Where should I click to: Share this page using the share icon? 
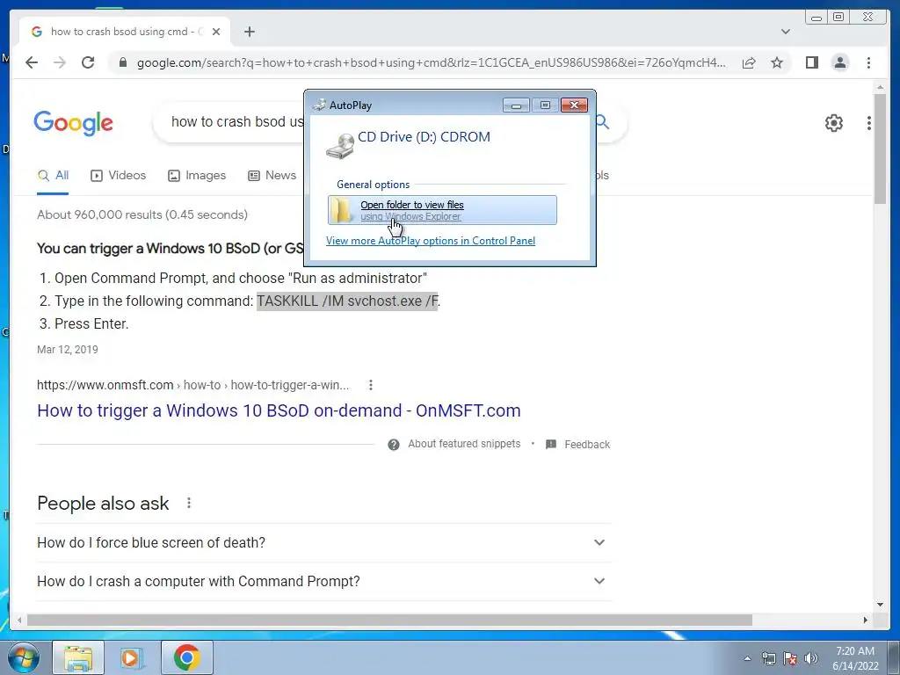click(x=749, y=62)
